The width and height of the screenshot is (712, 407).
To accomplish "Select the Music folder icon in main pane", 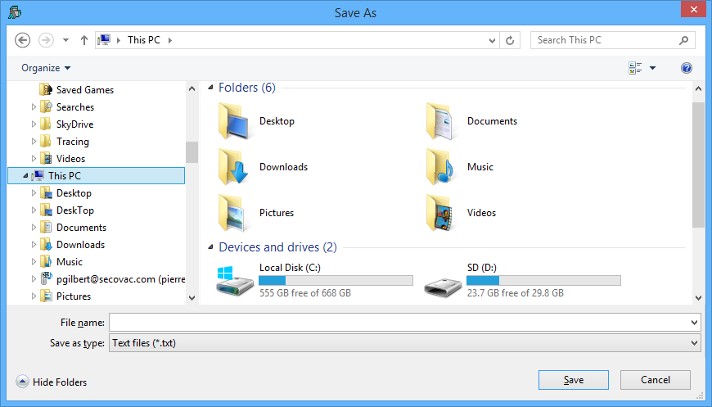I will pyautogui.click(x=439, y=167).
